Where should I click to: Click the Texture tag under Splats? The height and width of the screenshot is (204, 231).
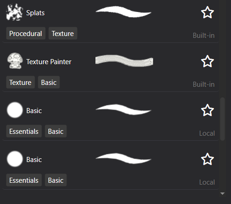[63, 33]
